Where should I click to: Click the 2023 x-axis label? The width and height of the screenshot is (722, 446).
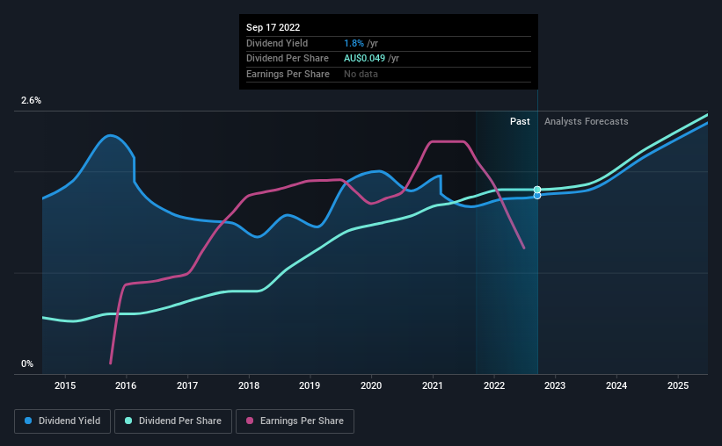[555, 385]
